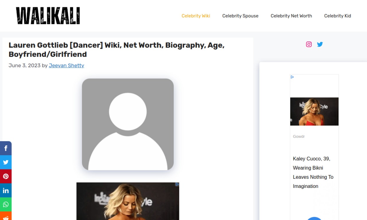
Task: Click blue round button at sidebar ad bottom
Action: tap(314, 218)
